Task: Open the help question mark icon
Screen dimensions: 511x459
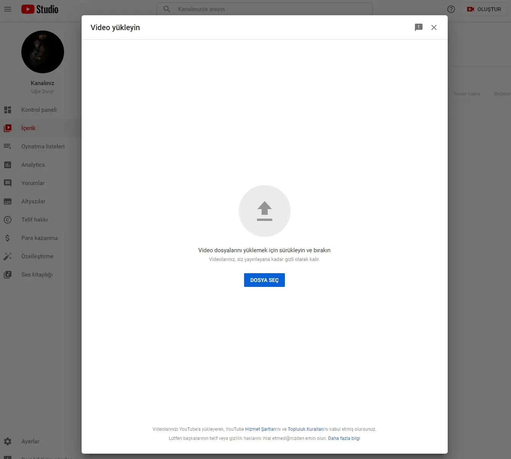Action: (x=451, y=9)
